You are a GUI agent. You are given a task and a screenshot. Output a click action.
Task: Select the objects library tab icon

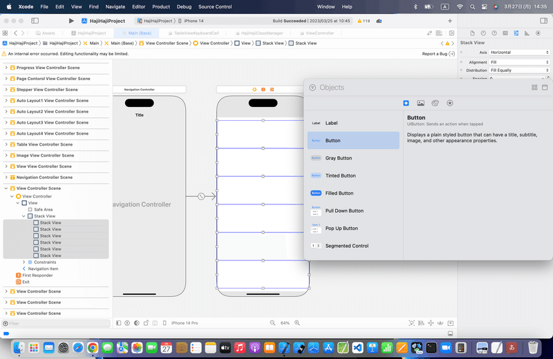coord(406,104)
